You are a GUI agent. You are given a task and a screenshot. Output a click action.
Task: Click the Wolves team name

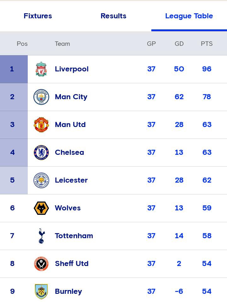point(68,208)
